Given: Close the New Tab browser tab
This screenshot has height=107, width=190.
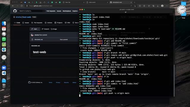Looking at the screenshot, I should [84, 2].
